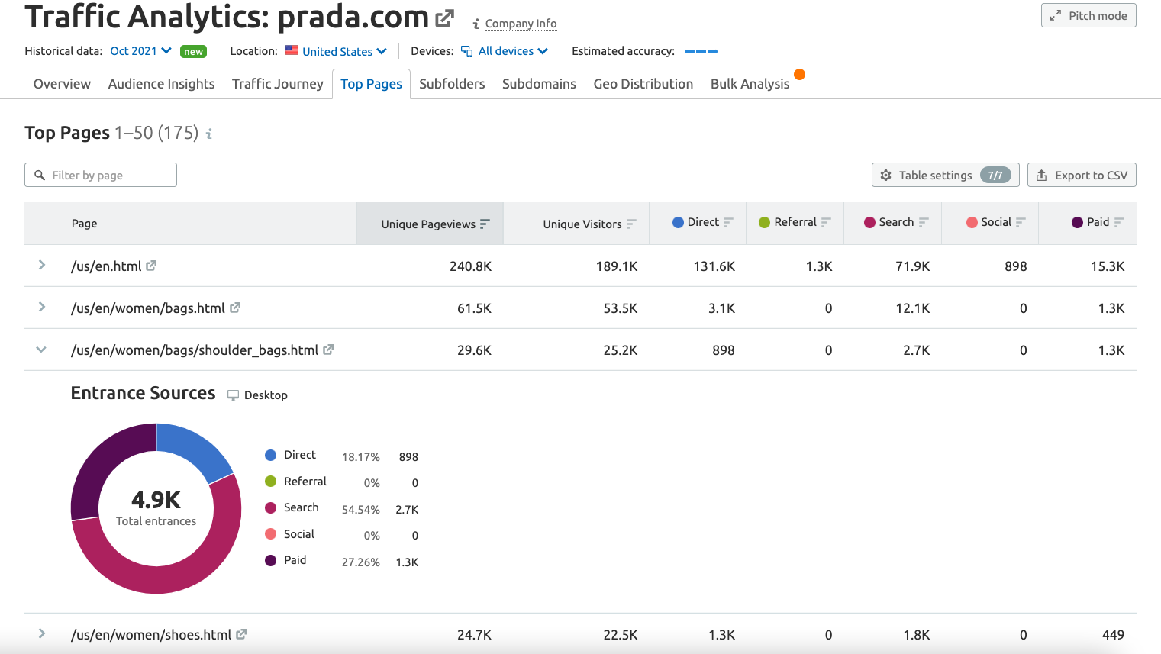
Task: Click the orange notification dot near Bulk Analysis
Action: pos(799,74)
